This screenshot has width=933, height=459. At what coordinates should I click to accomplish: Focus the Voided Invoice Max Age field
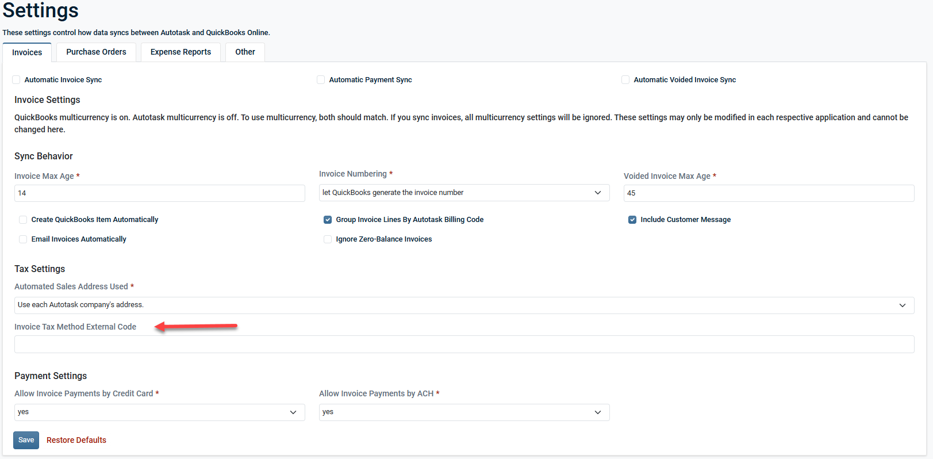[x=769, y=193]
